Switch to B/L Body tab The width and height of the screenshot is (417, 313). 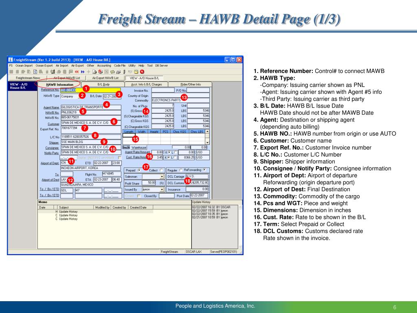point(103,84)
